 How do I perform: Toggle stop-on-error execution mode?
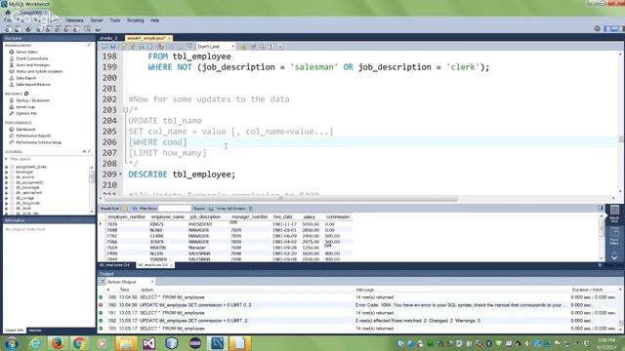point(160,47)
